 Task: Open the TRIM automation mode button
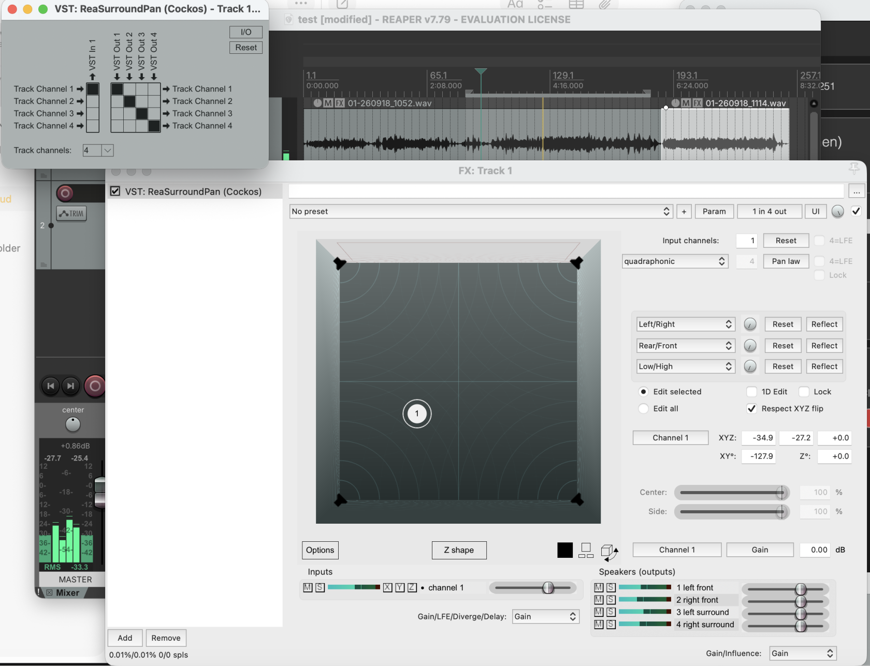[x=71, y=213]
